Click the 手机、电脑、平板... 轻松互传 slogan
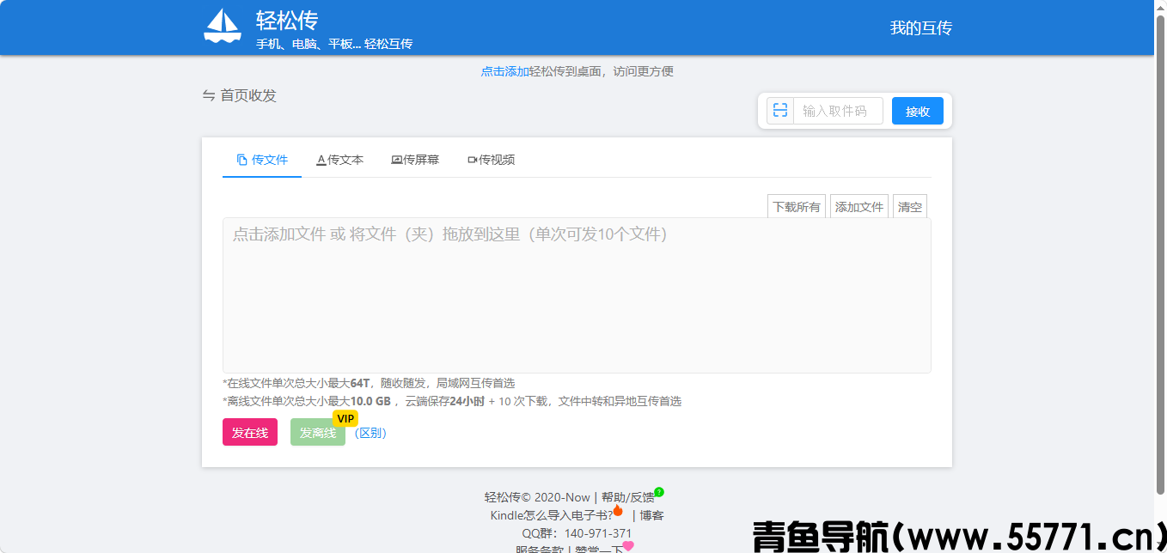The image size is (1167, 553). [x=334, y=44]
